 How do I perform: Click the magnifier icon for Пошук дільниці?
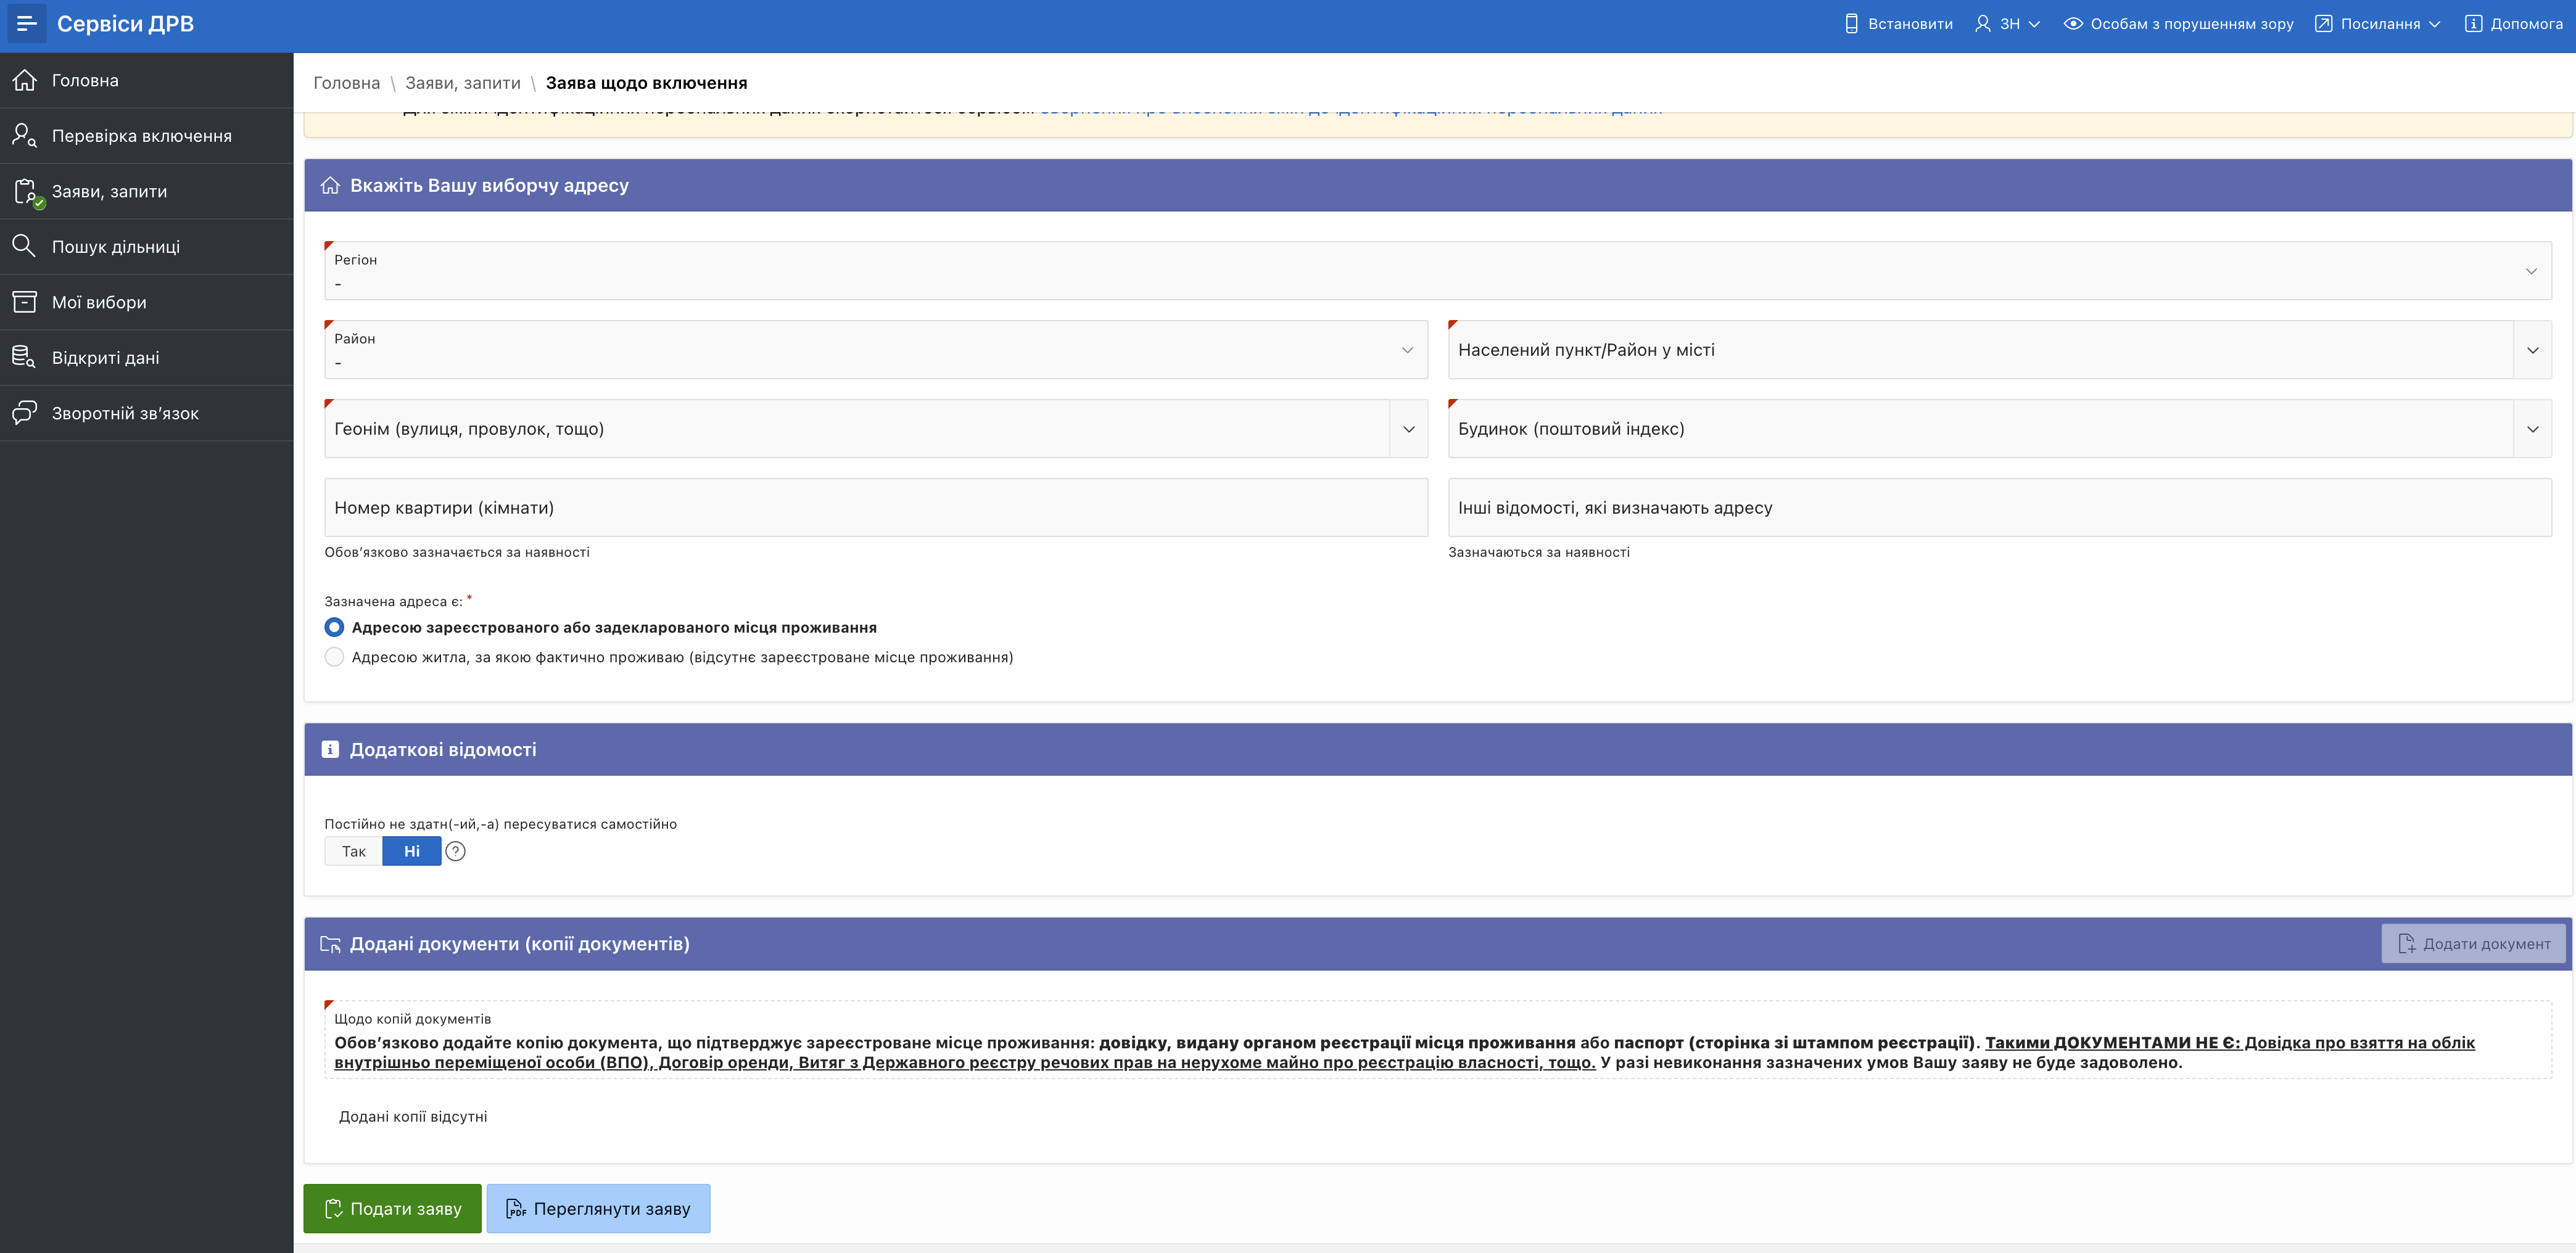(x=24, y=246)
